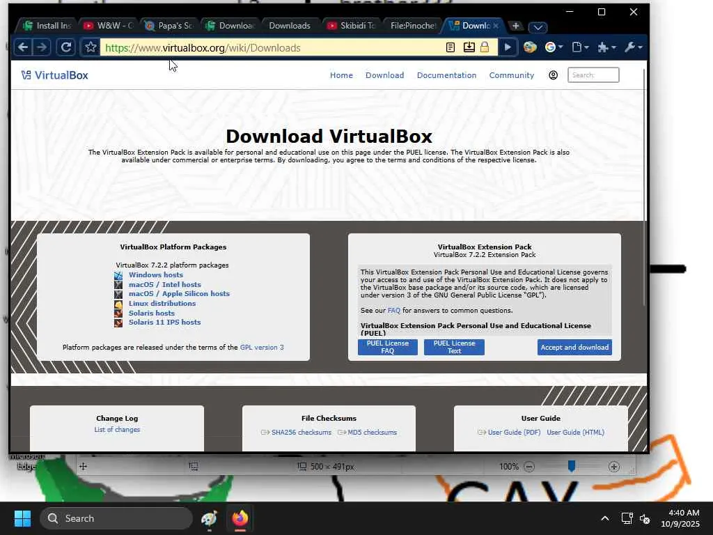
Task: Click the URL address bar
Action: point(273,48)
